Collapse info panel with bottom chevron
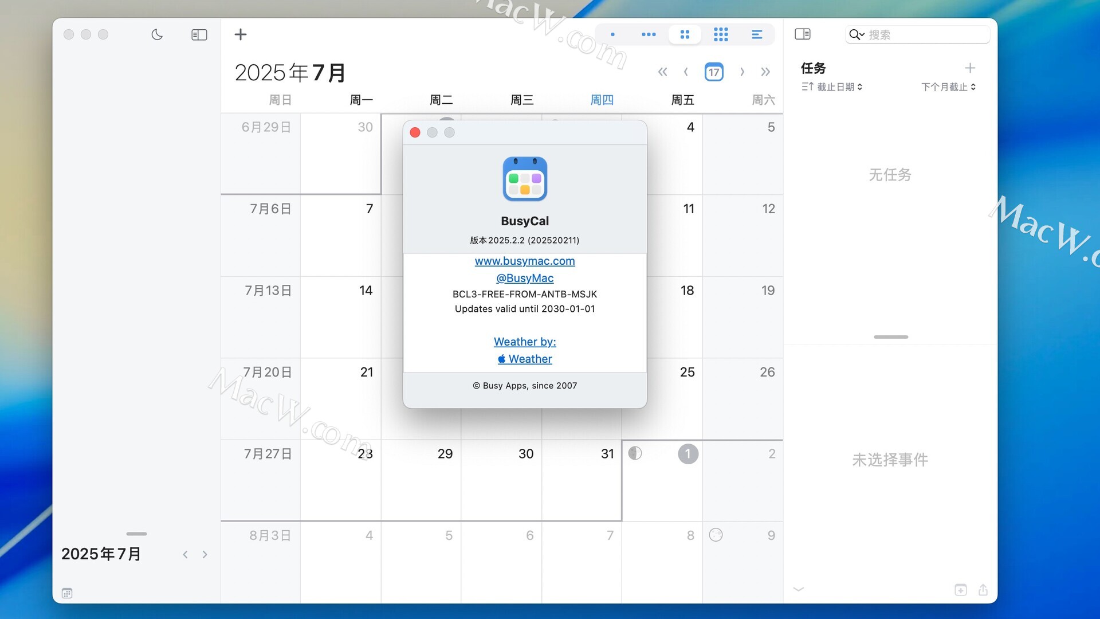Screen dimensions: 1100x619 pos(799,589)
